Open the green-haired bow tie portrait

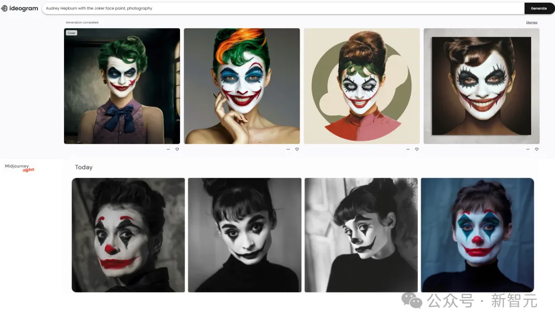122,87
